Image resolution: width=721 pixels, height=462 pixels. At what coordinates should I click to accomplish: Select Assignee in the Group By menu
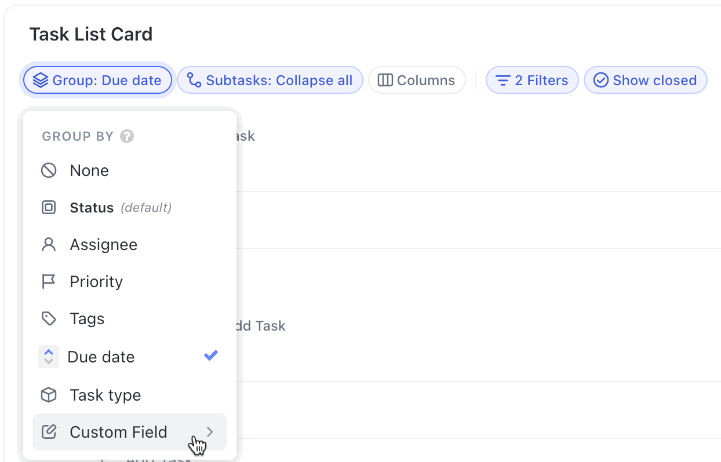pyautogui.click(x=103, y=244)
